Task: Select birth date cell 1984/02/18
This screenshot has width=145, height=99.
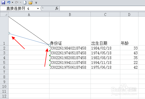Action: [x=105, y=48]
